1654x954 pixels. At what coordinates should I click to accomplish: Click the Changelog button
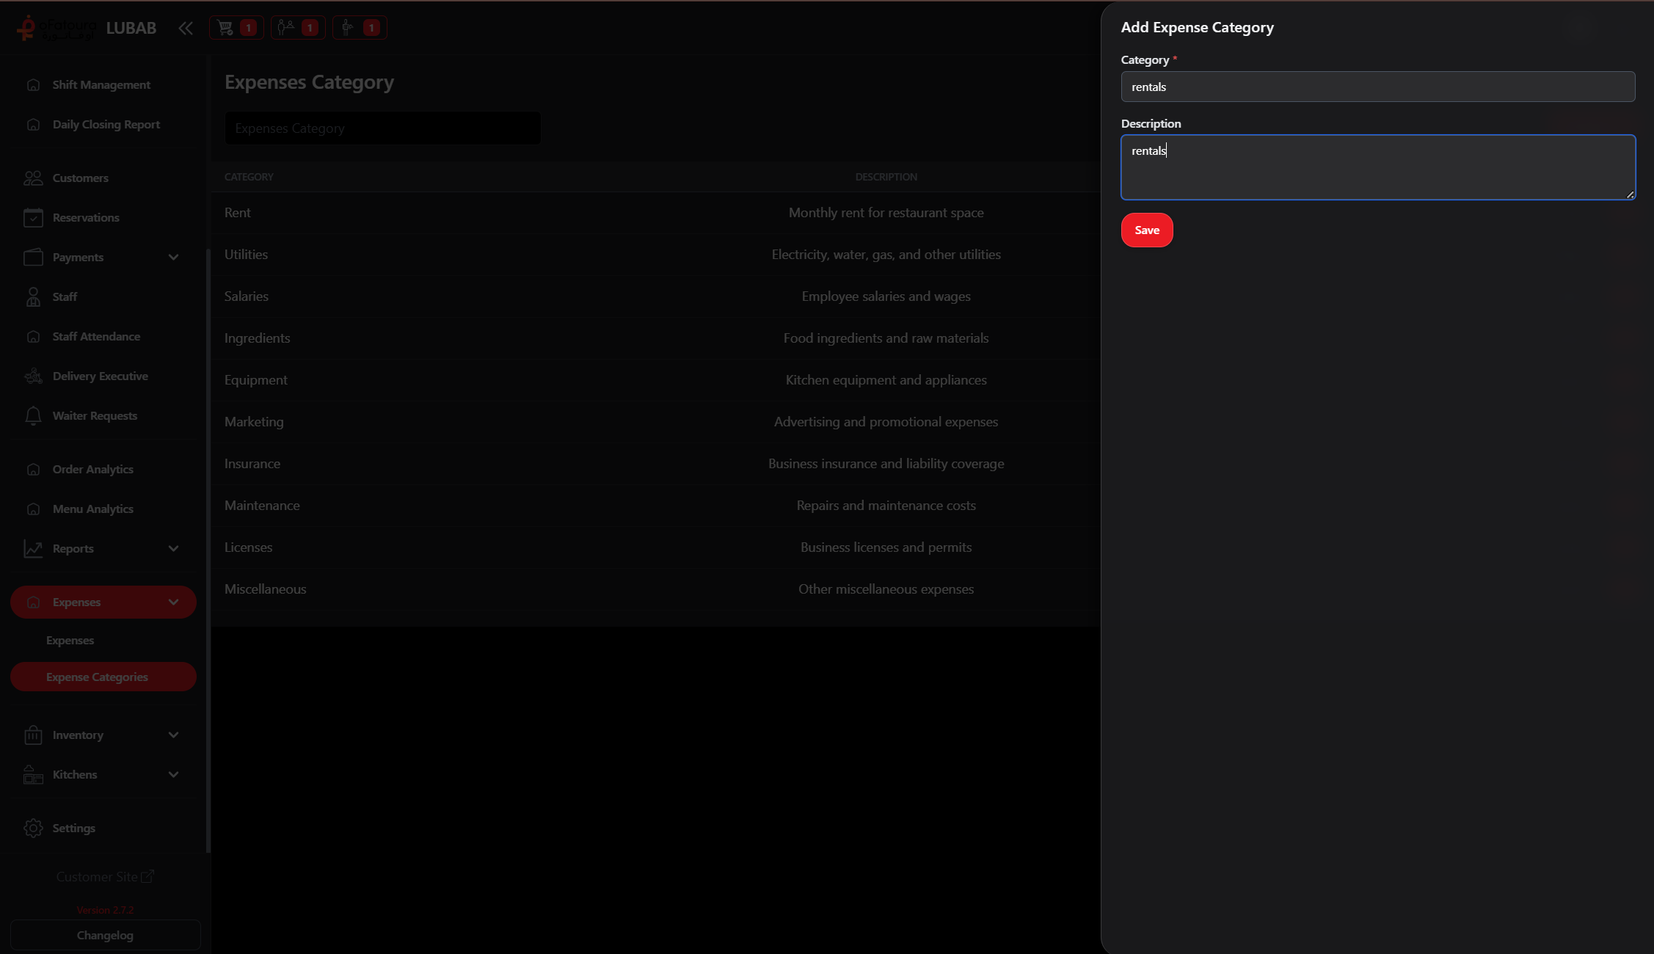(105, 936)
